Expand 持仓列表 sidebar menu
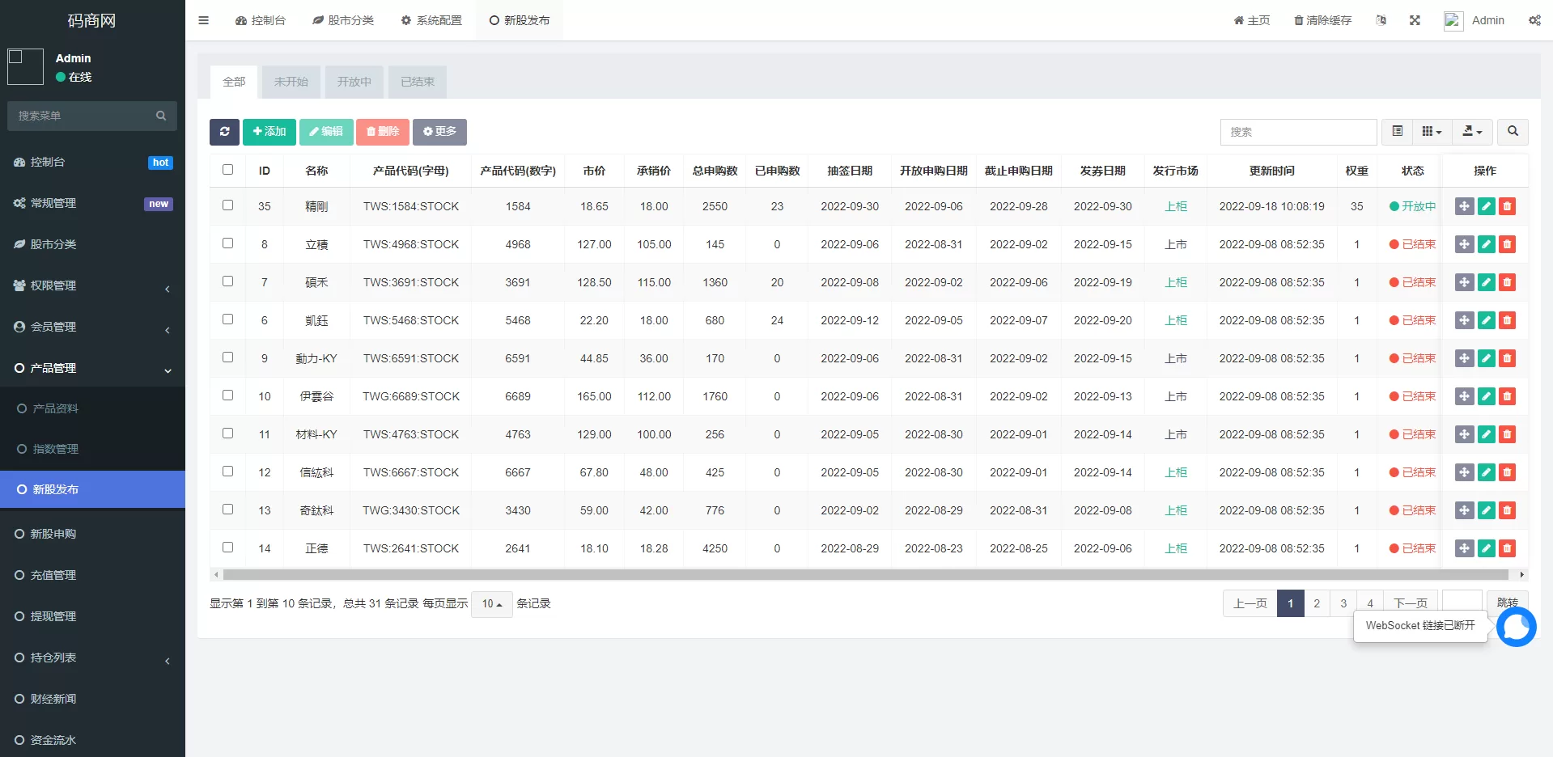Screen dimensions: 1553x757 point(92,658)
